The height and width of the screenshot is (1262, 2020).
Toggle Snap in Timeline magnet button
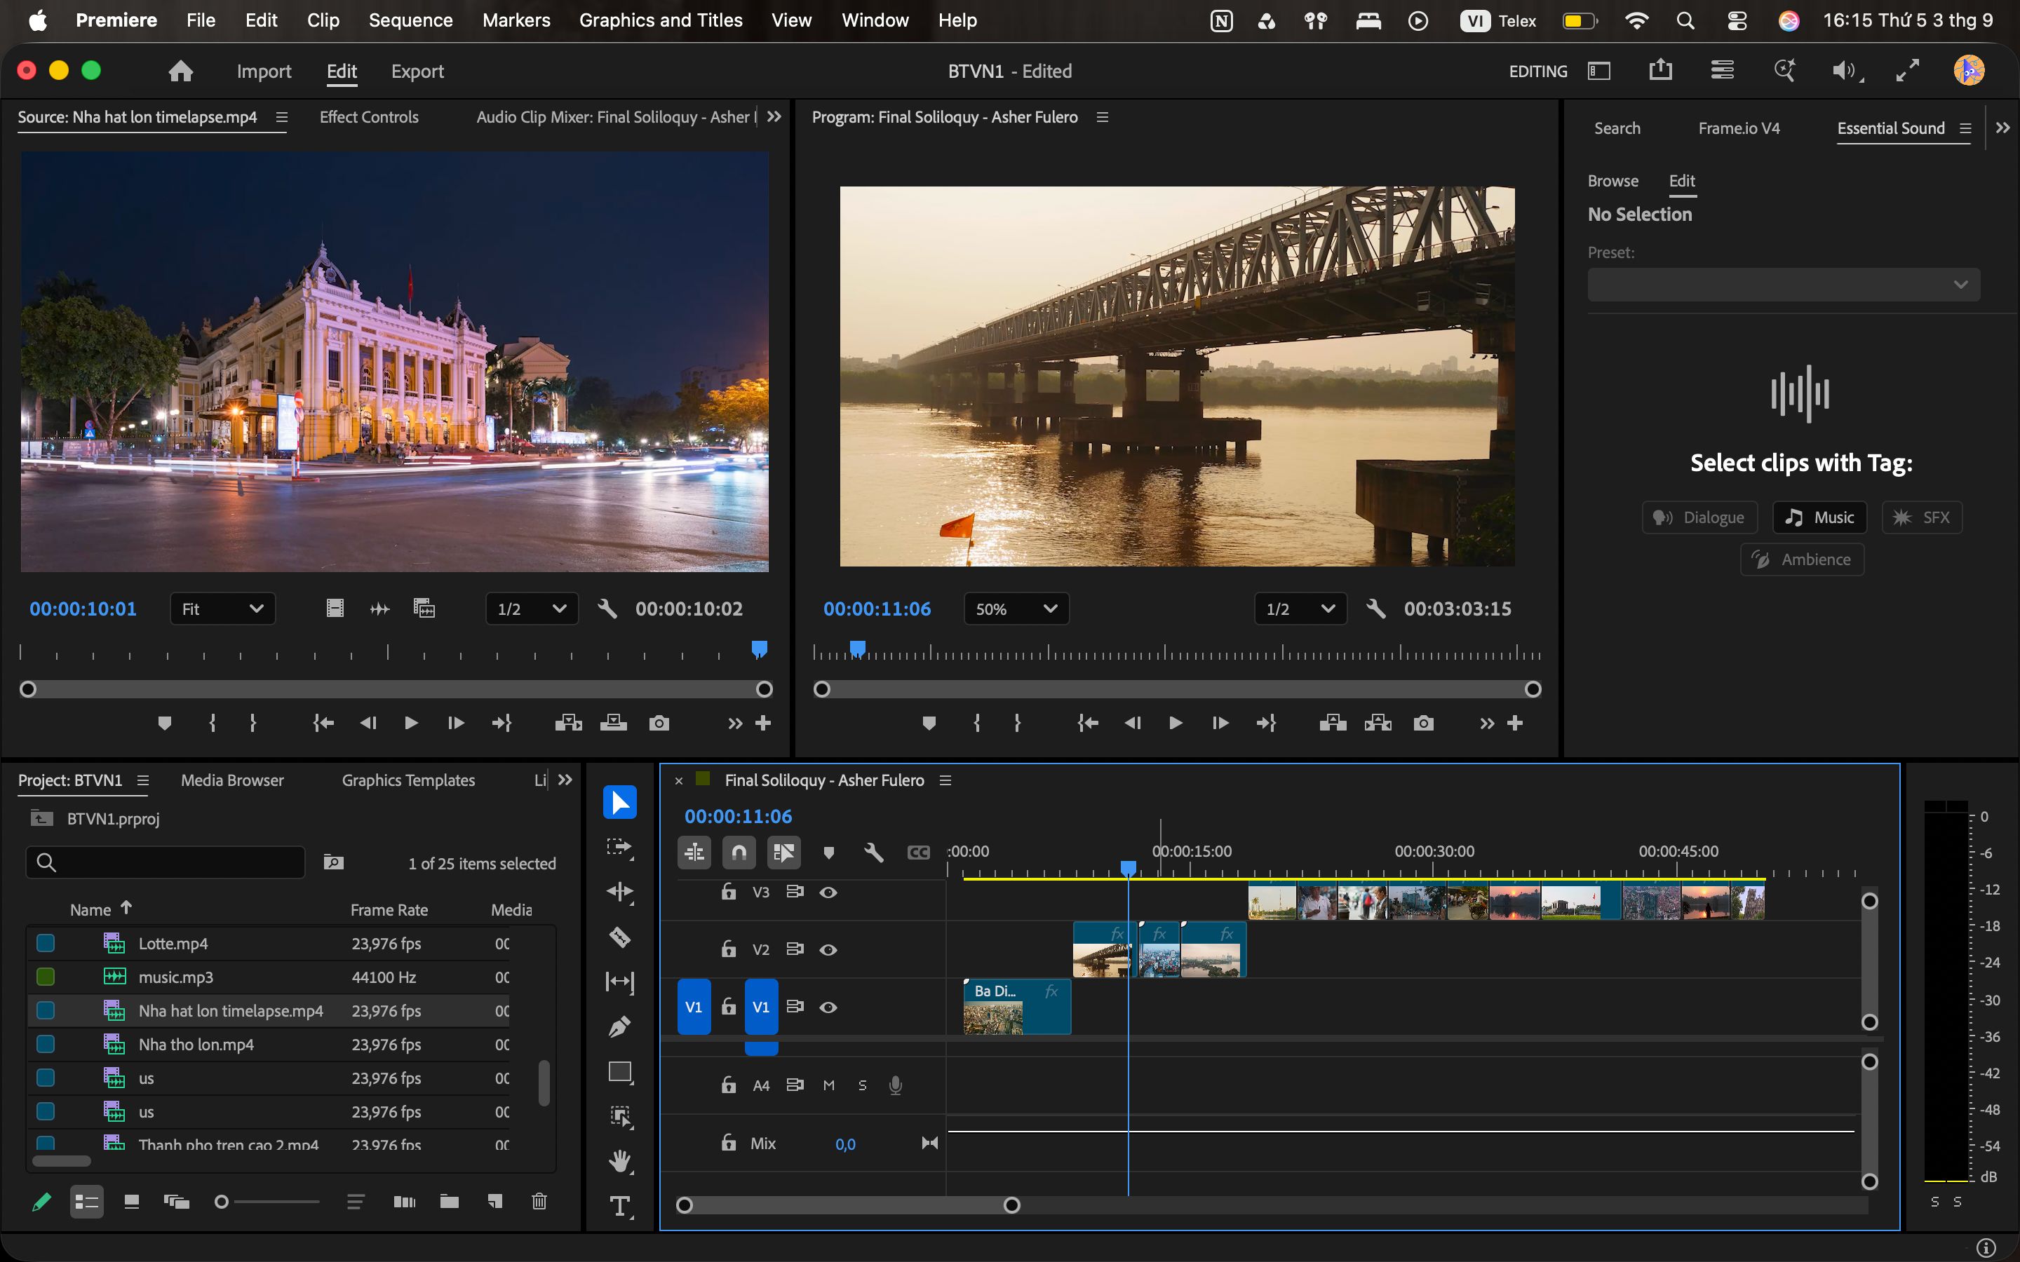[x=739, y=852]
